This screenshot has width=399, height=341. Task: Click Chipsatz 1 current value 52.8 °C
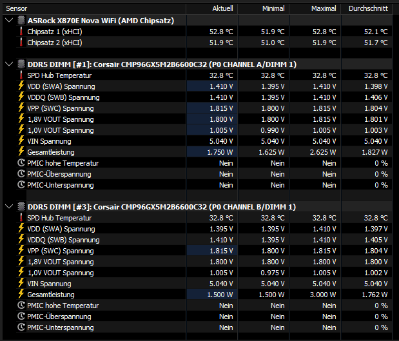click(221, 32)
